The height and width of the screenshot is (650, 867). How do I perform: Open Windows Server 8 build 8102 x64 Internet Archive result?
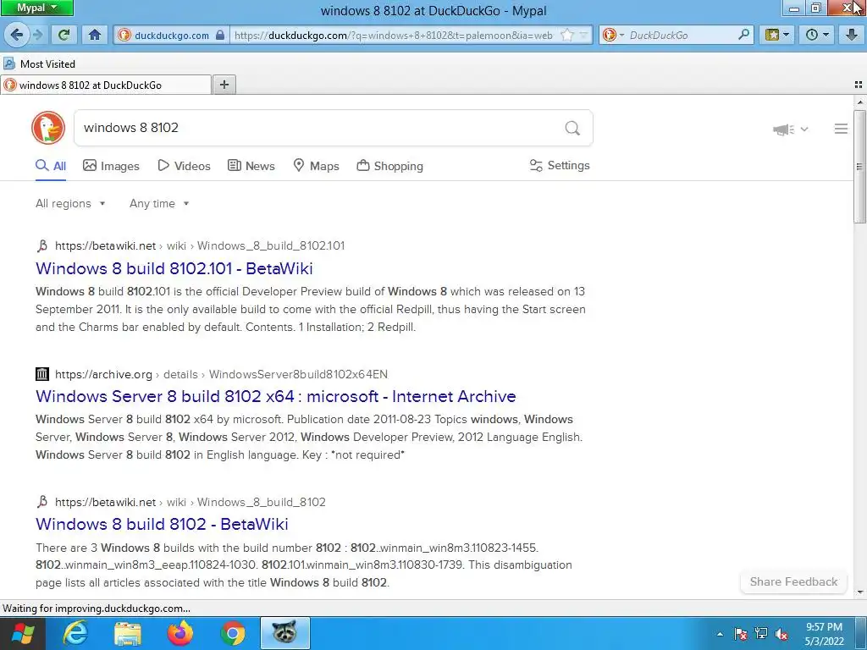click(x=275, y=396)
